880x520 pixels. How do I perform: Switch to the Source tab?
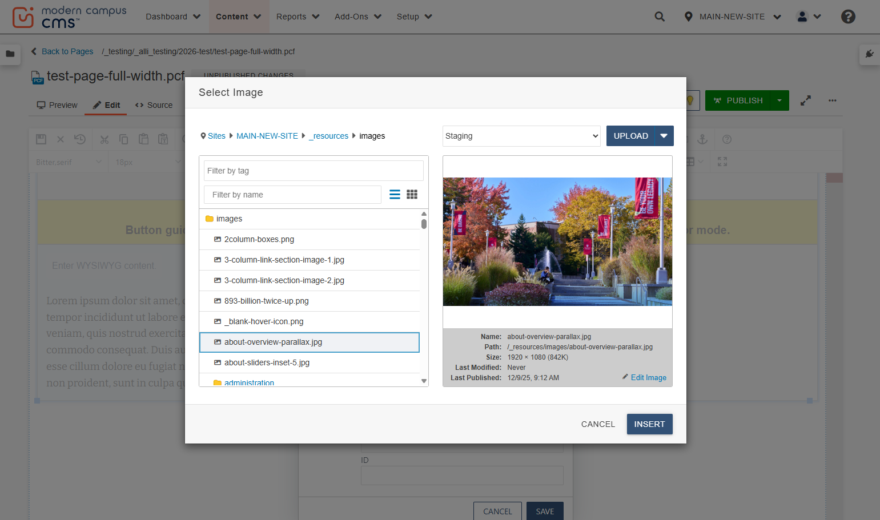(154, 105)
